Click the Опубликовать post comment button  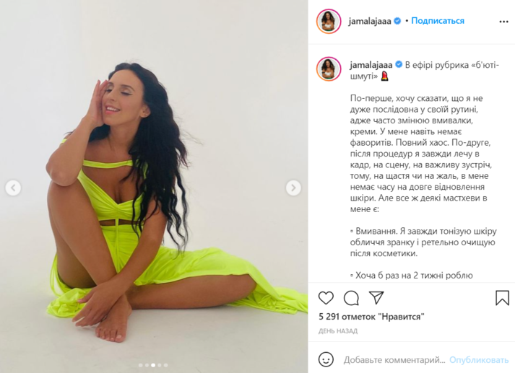tap(479, 360)
